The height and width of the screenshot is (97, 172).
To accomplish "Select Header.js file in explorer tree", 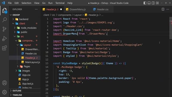I will (25, 58).
